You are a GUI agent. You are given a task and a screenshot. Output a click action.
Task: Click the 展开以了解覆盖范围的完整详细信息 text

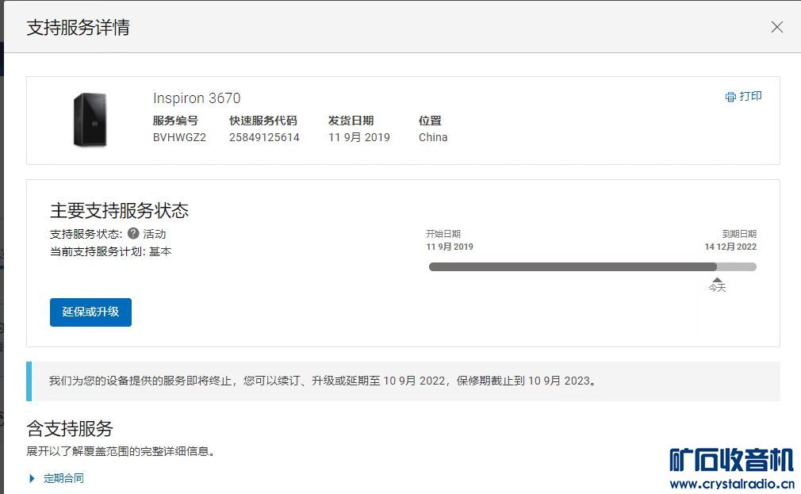pos(121,451)
